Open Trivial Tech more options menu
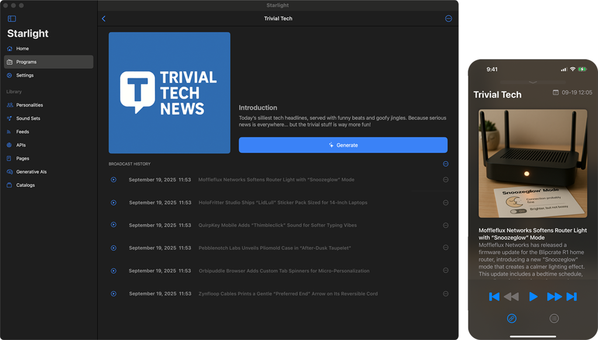598x340 pixels. tap(448, 19)
